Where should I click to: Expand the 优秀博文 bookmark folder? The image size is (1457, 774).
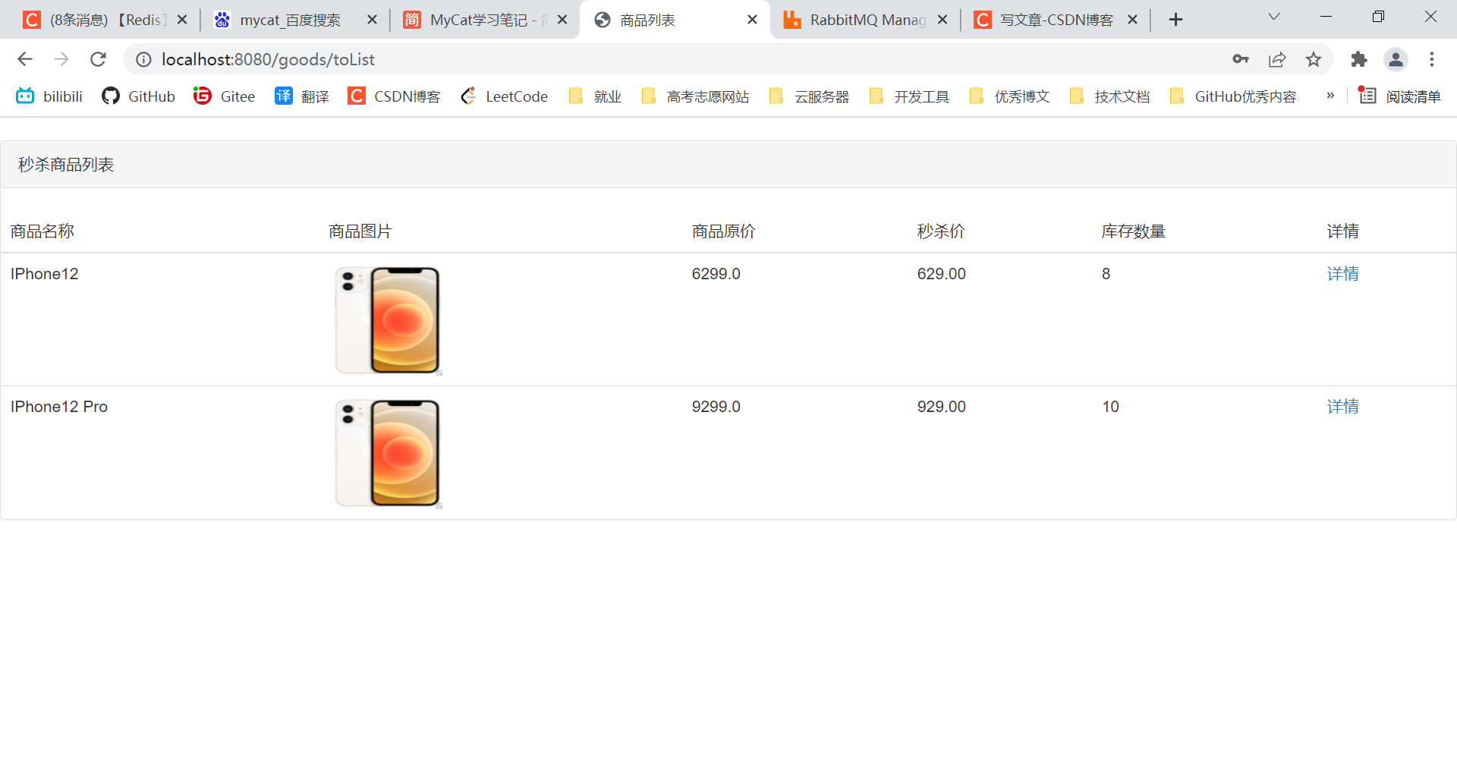[x=1009, y=96]
